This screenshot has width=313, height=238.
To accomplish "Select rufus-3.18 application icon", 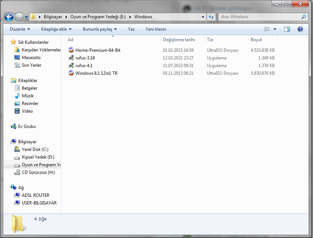I will point(71,58).
